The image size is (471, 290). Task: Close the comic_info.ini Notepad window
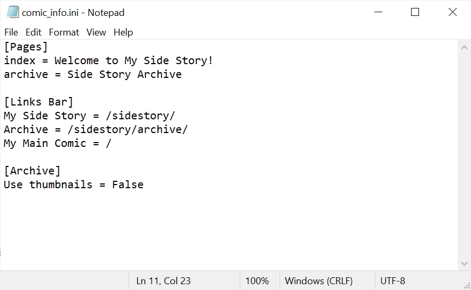pos(452,12)
